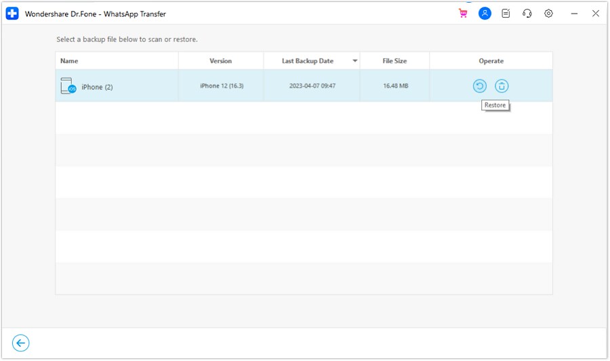Image resolution: width=610 pixels, height=361 pixels.
Task: Open the feedback notes icon
Action: [x=506, y=14]
